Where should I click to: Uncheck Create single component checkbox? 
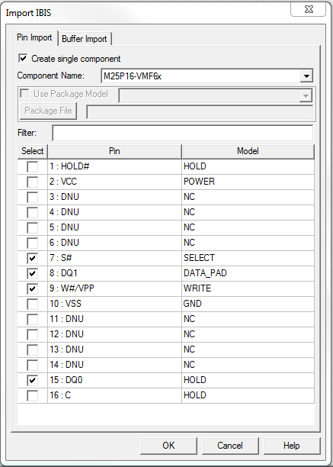pos(23,58)
